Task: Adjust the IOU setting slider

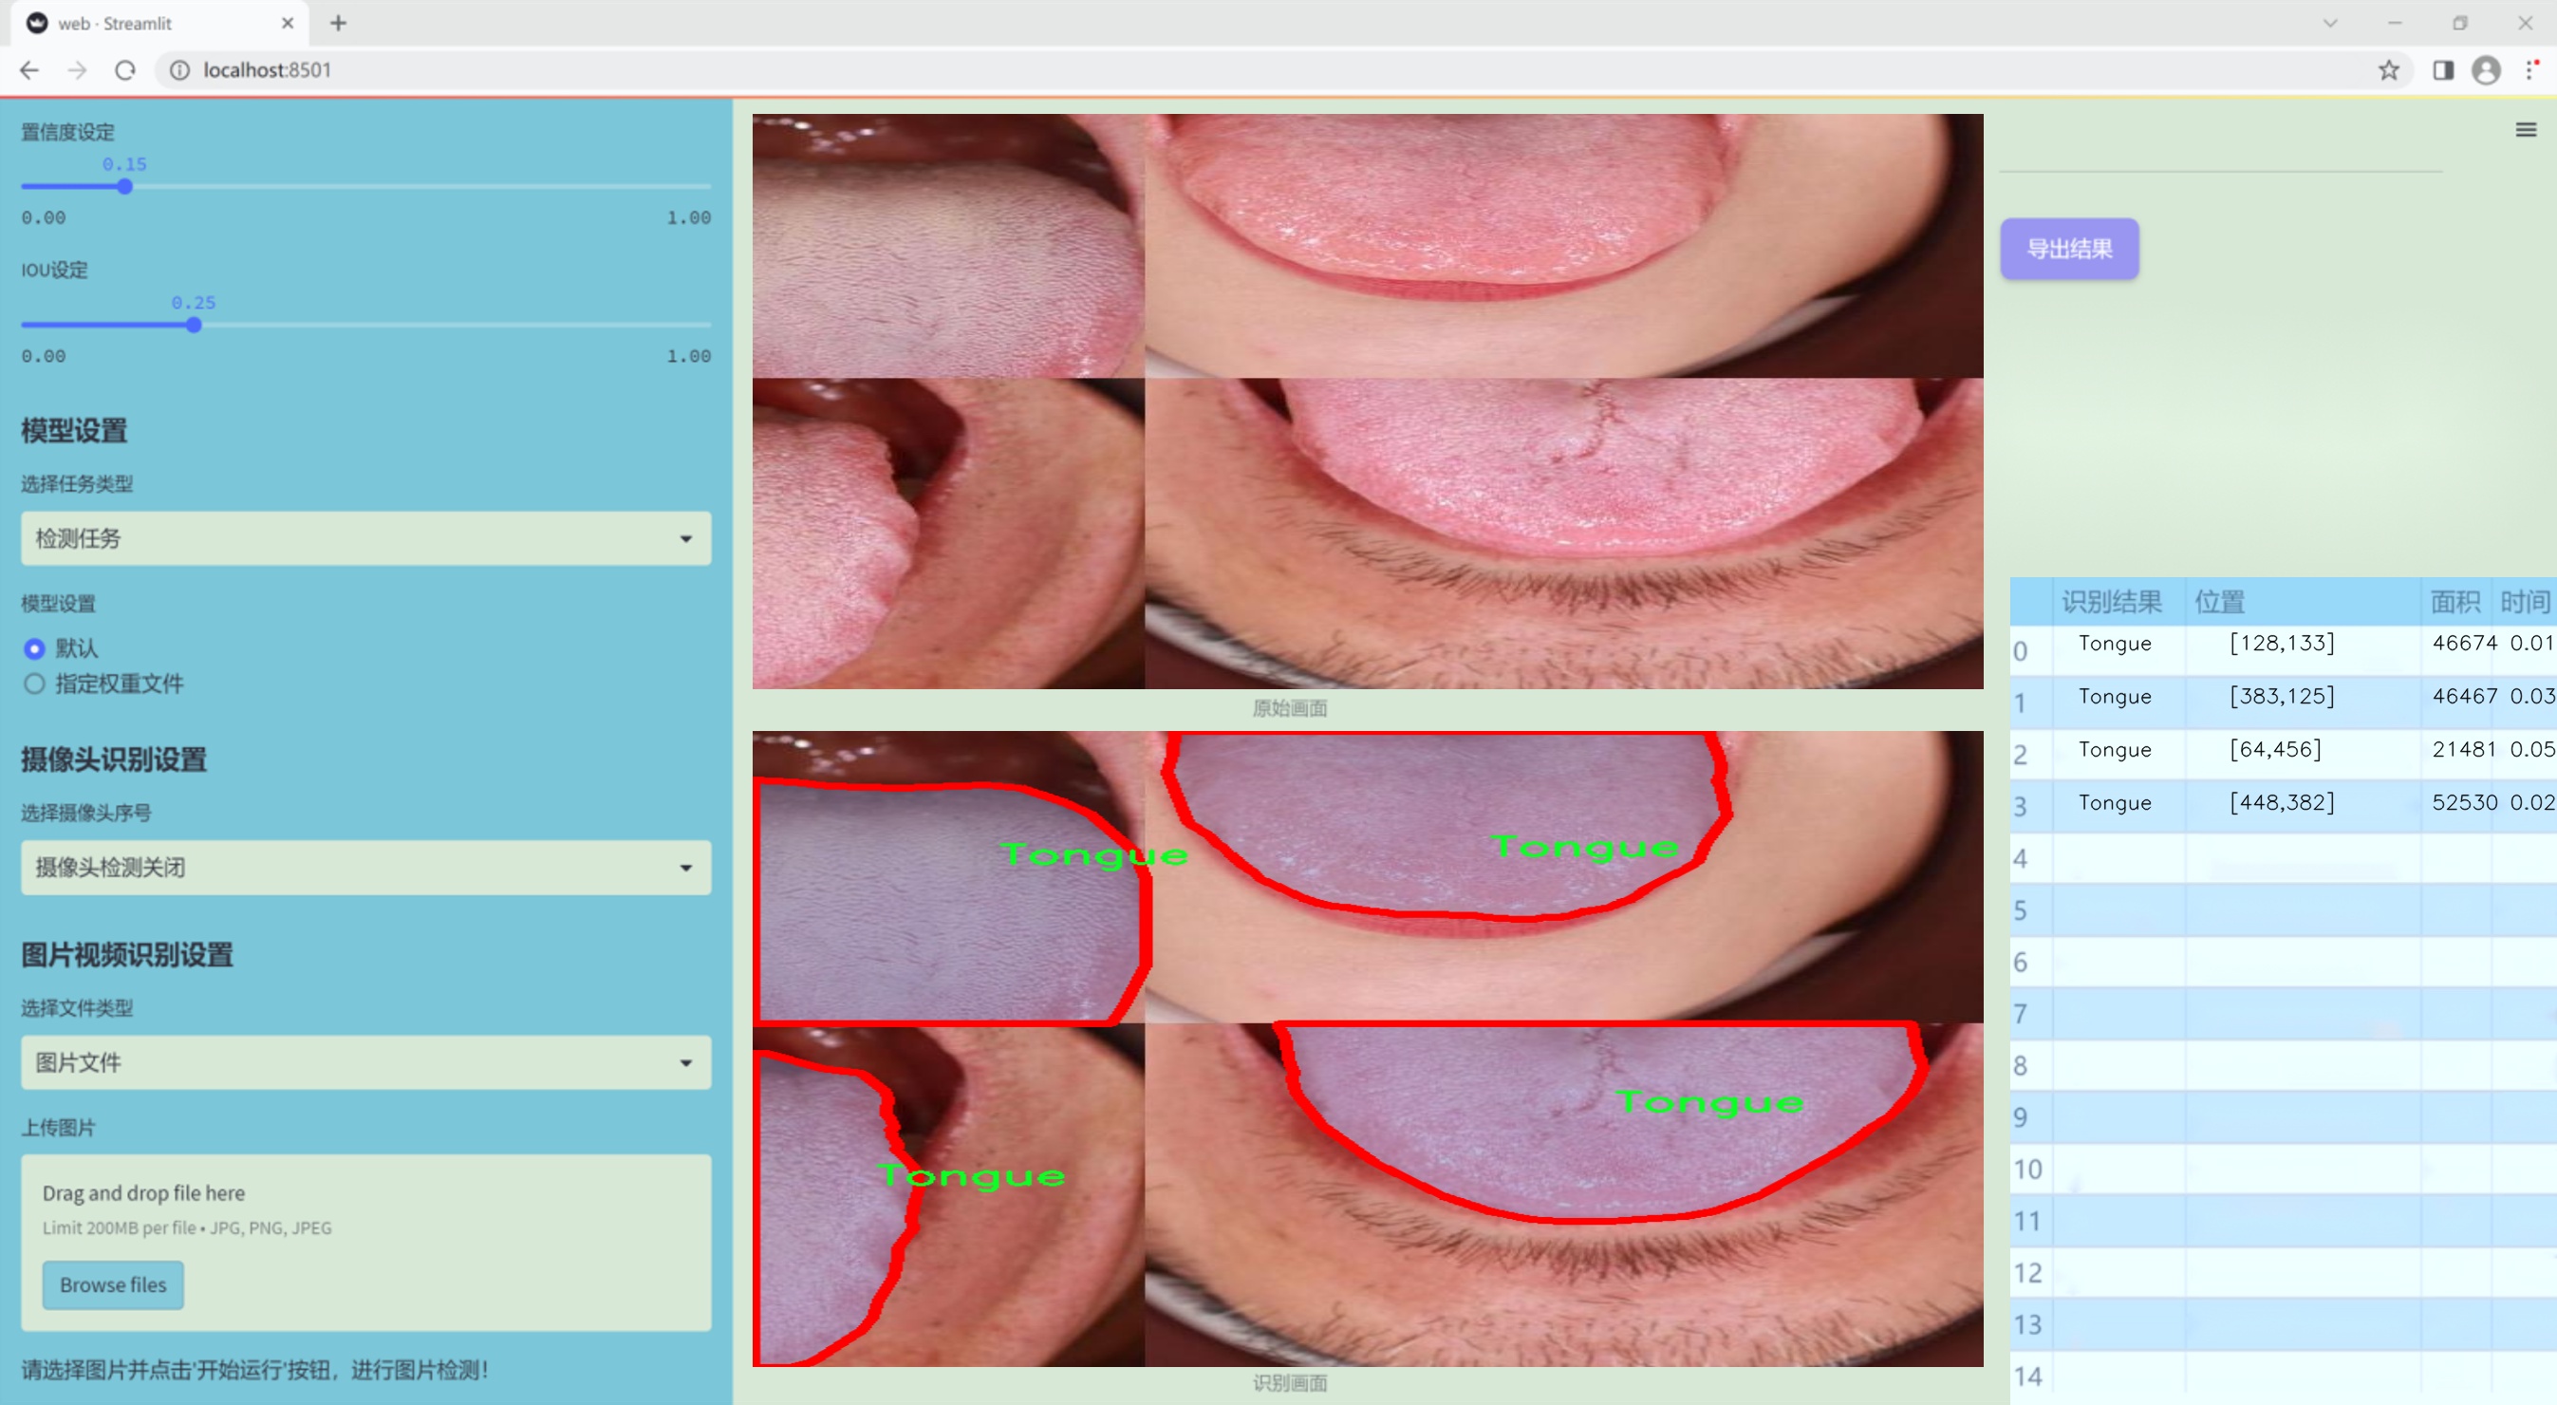Action: point(194,325)
